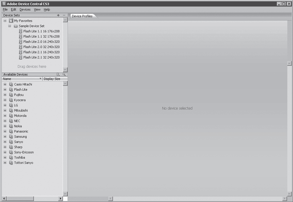
Task: Open the File menu
Action: tap(5, 10)
